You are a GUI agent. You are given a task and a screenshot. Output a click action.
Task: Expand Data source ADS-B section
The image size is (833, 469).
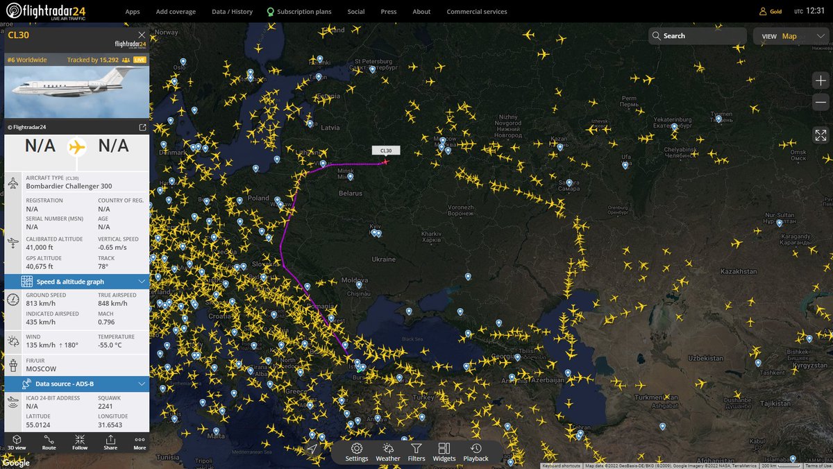[x=76, y=384]
